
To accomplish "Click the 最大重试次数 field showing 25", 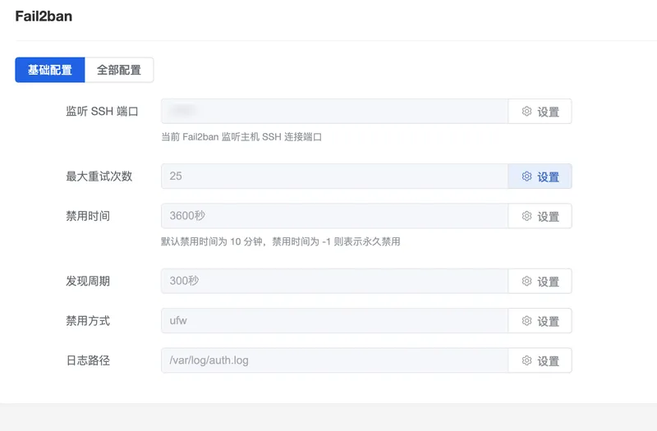I will coord(334,176).
